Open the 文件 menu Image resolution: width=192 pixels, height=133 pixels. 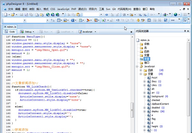11,9
